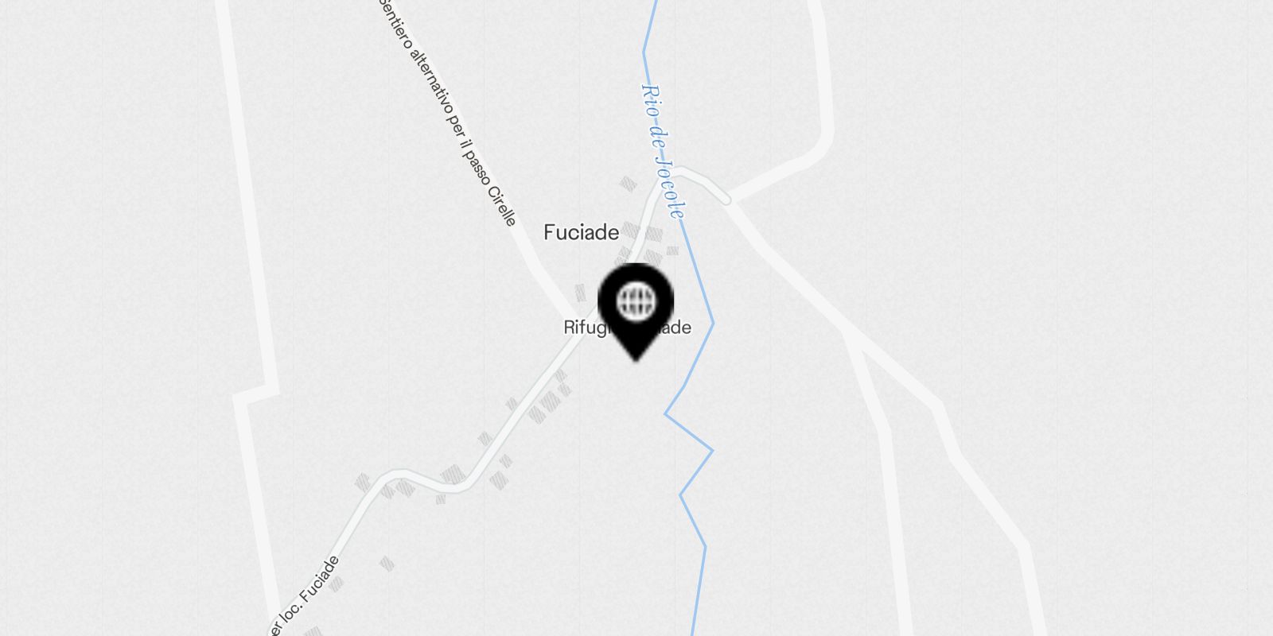Click the rounded road end beside Rio de Jocole

coord(723,198)
